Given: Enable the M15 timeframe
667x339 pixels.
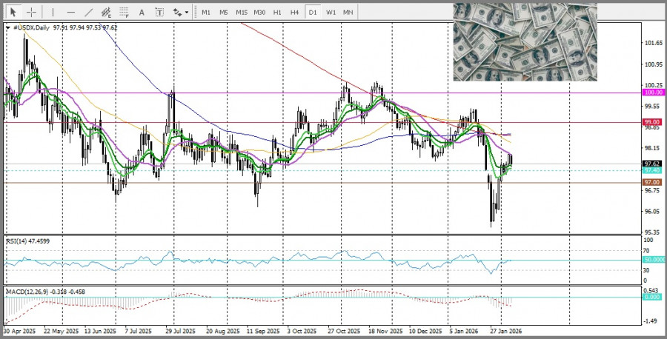Looking at the screenshot, I should (x=242, y=13).
